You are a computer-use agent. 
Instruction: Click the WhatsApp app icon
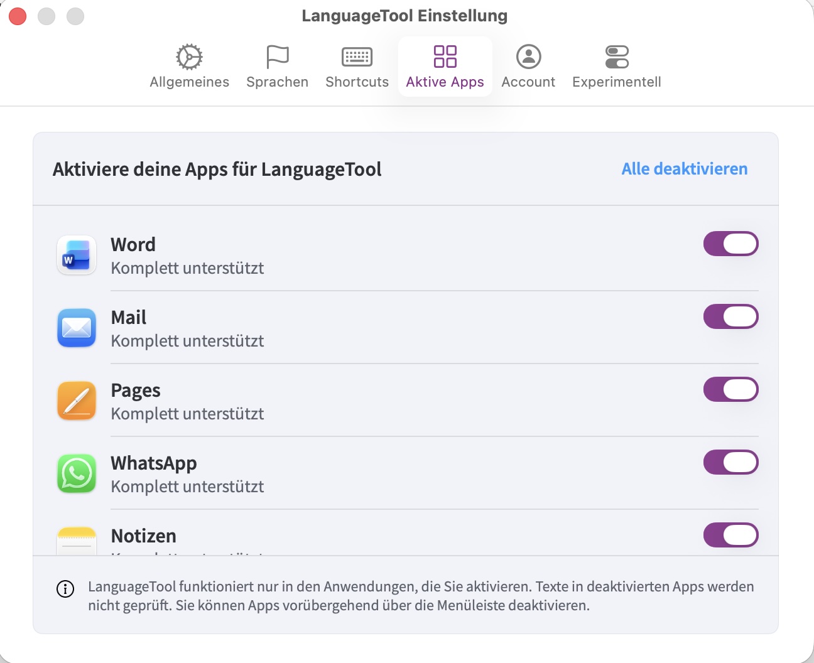click(x=77, y=474)
